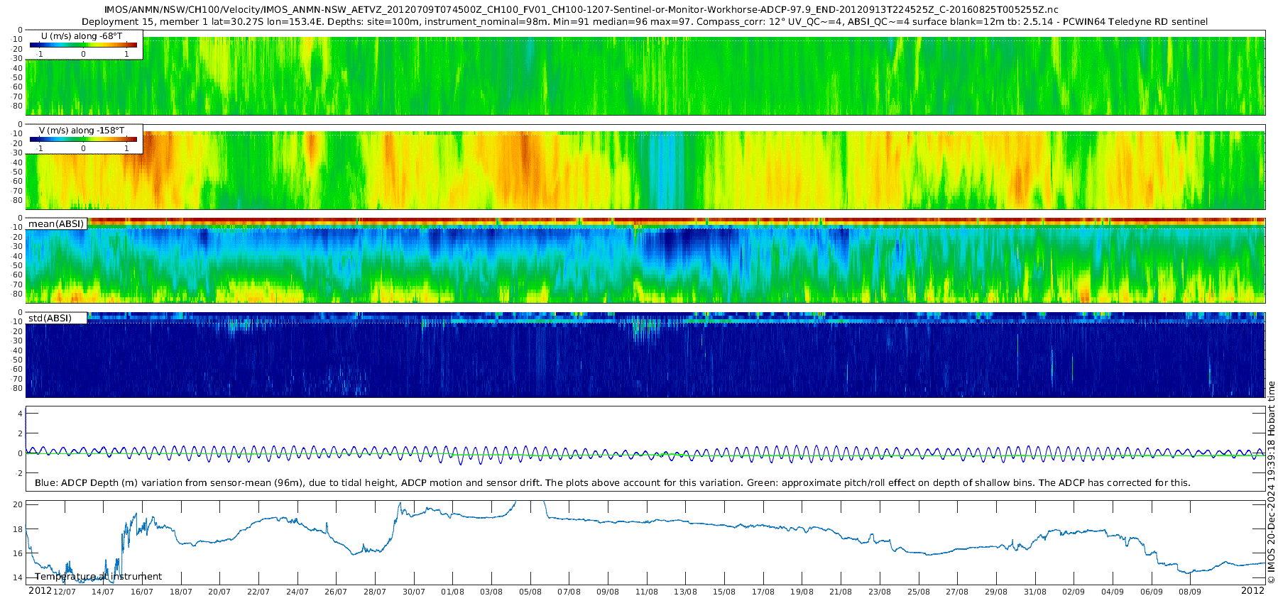Select the 21/08 time axis label
This screenshot has width=1278, height=603.
click(841, 592)
